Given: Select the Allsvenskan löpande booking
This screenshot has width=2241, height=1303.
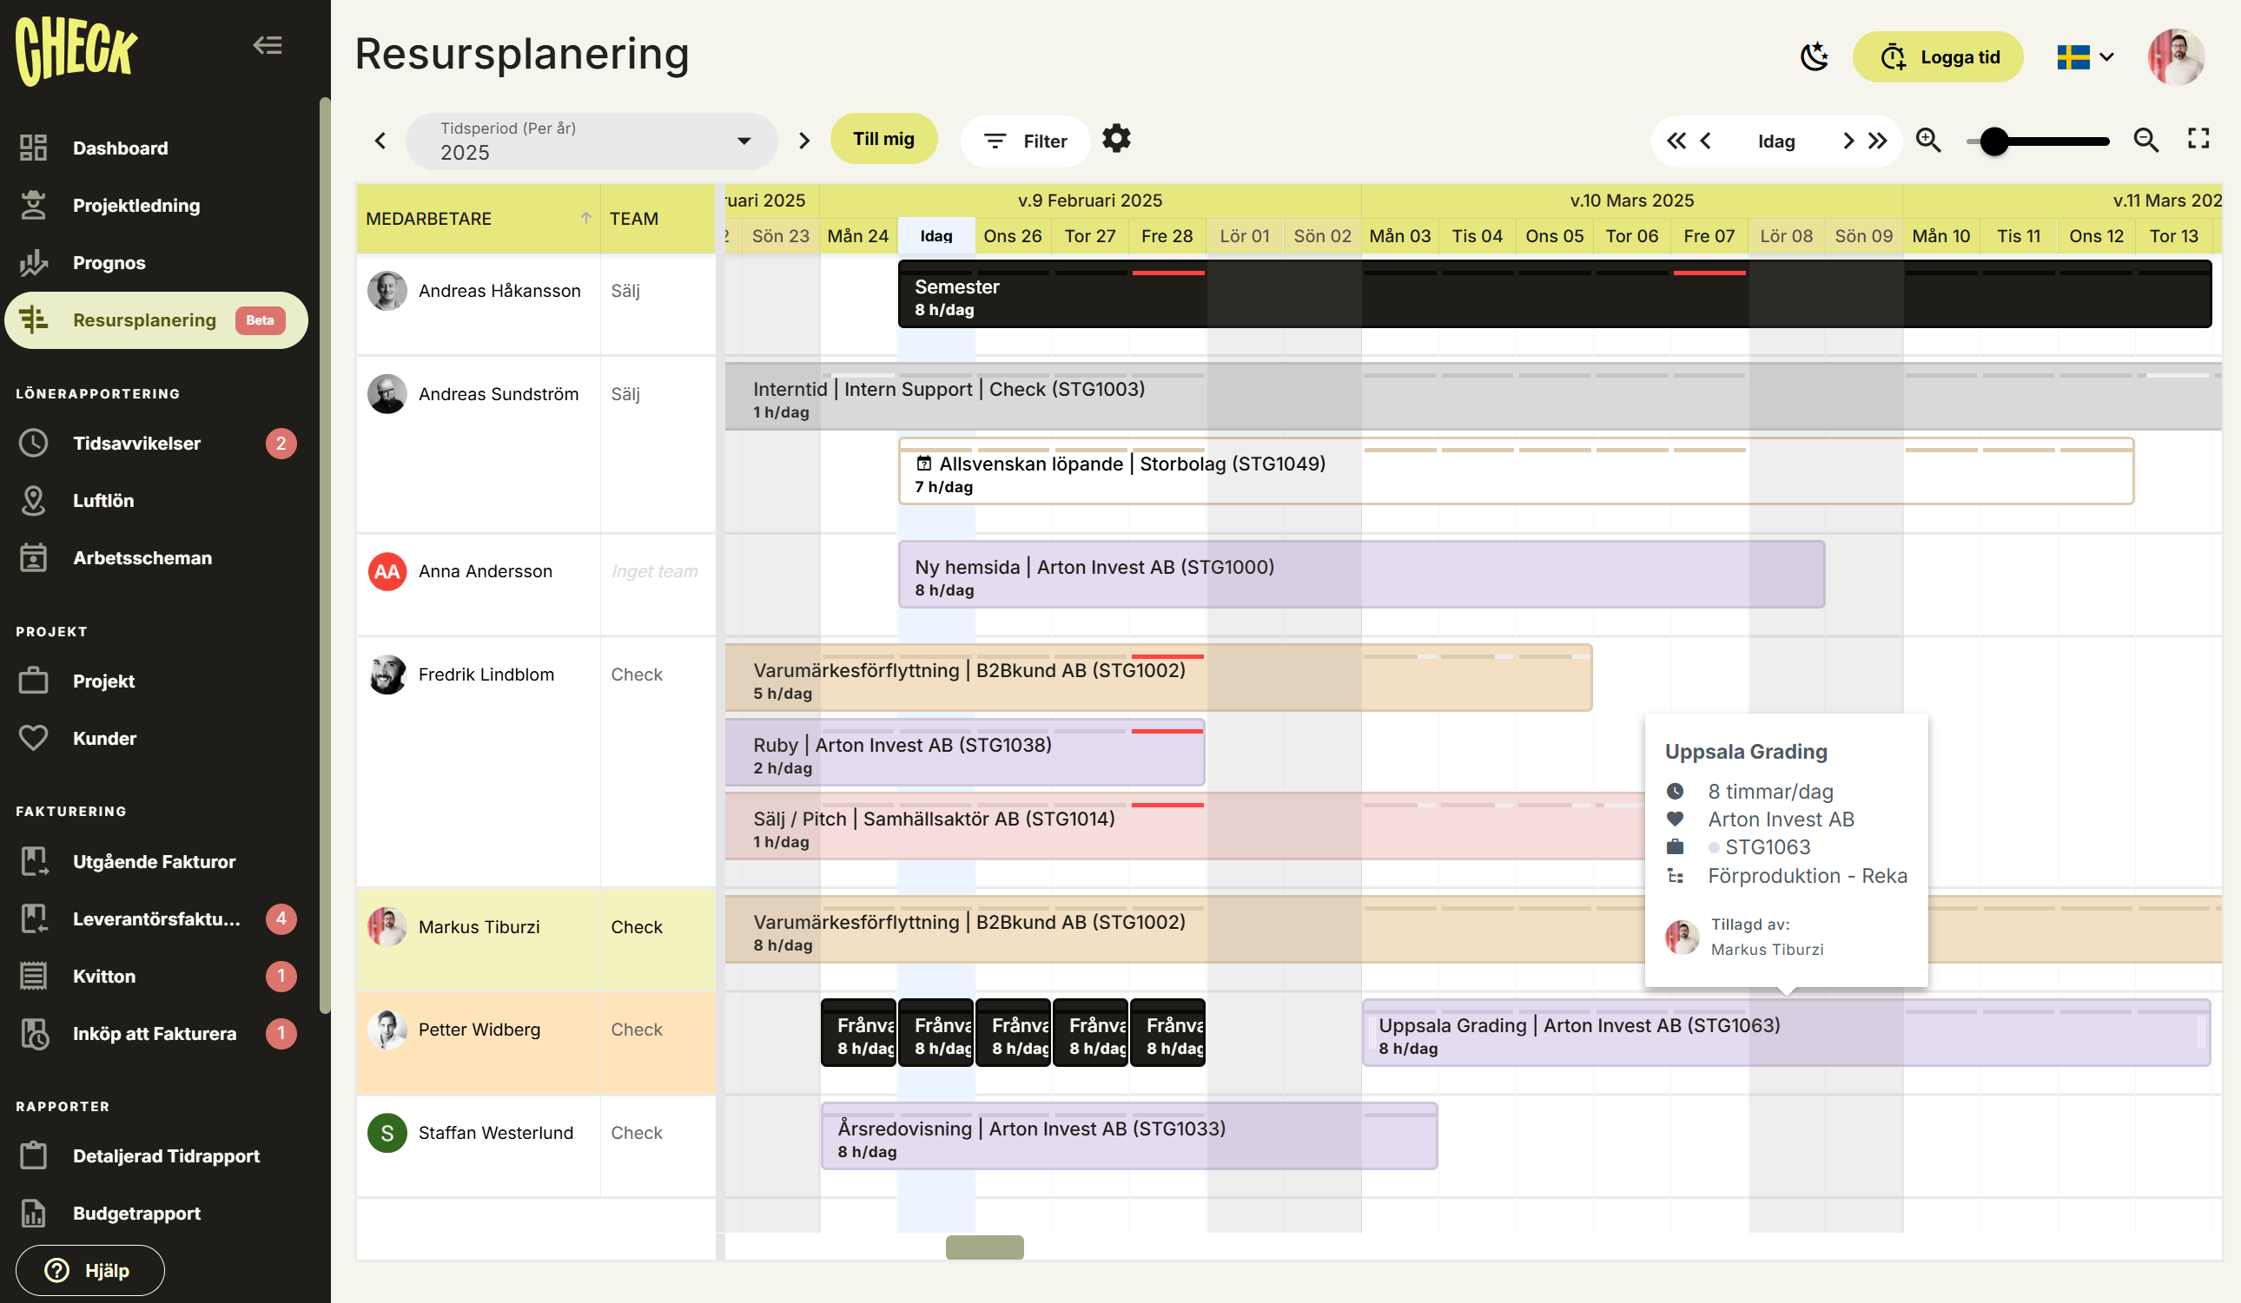Looking at the screenshot, I should coord(1517,471).
